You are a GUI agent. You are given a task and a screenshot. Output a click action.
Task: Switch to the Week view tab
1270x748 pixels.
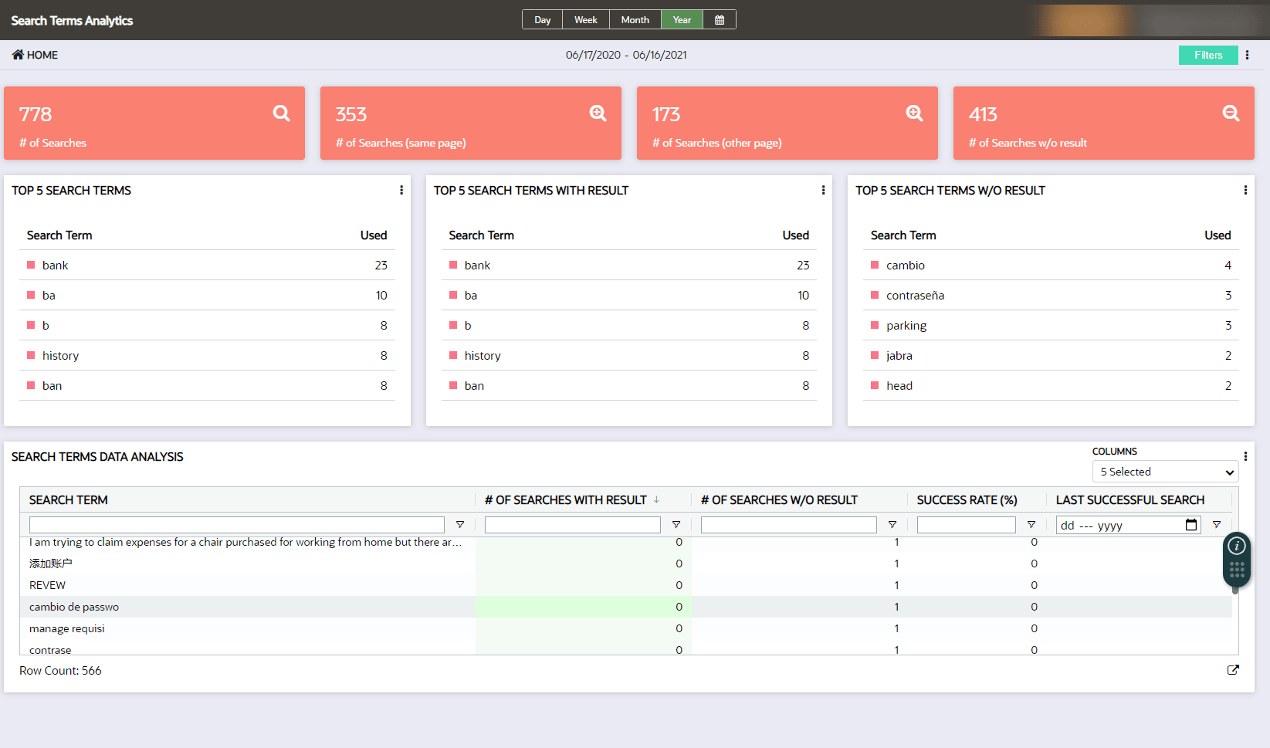(x=586, y=19)
